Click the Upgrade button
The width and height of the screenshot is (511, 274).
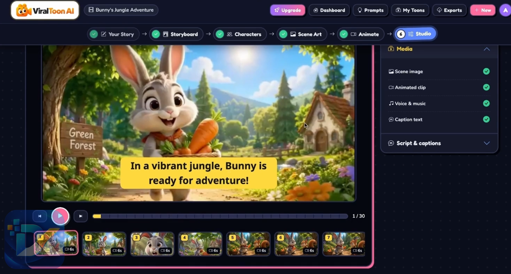[x=287, y=10]
